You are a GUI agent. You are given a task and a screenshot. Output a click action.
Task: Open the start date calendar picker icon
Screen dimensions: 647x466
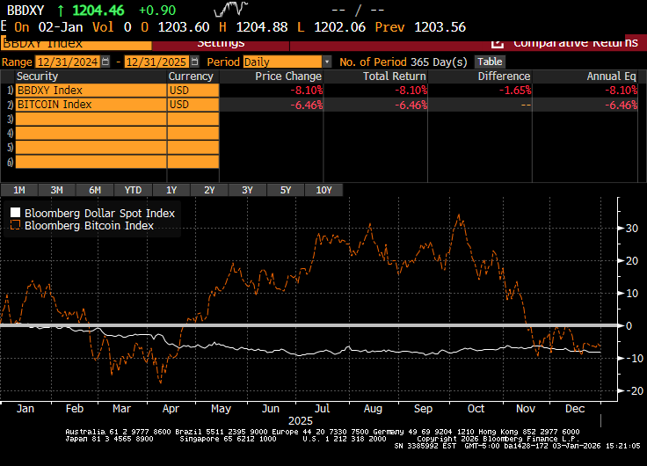106,62
